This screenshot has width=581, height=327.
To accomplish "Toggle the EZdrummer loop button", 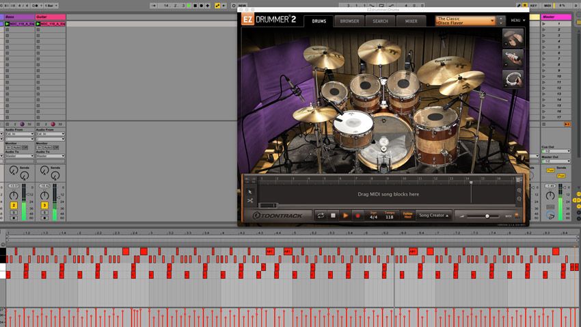I will (321, 215).
